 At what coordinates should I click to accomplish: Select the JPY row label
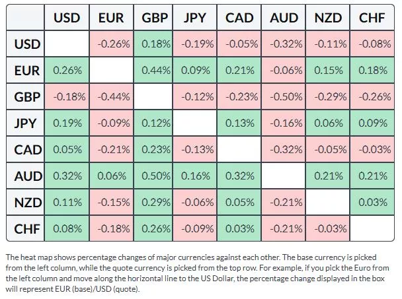click(28, 123)
